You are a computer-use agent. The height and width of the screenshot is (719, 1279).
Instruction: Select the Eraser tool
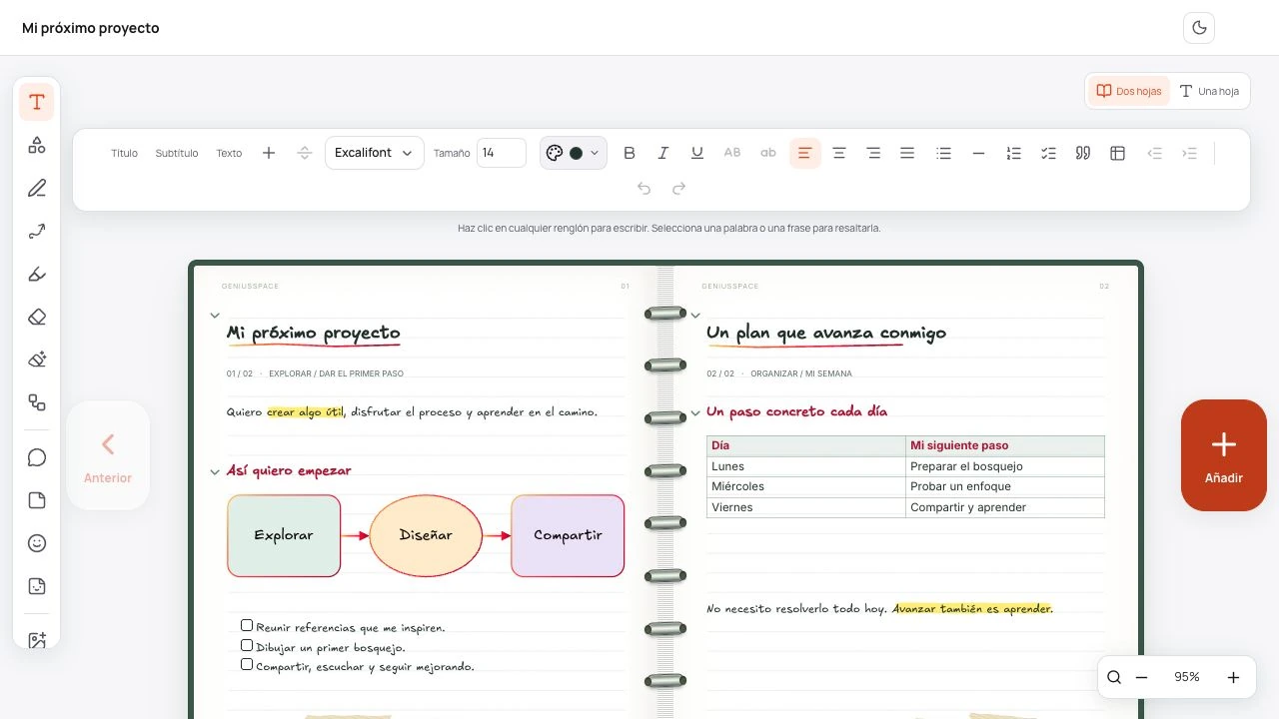click(x=37, y=317)
